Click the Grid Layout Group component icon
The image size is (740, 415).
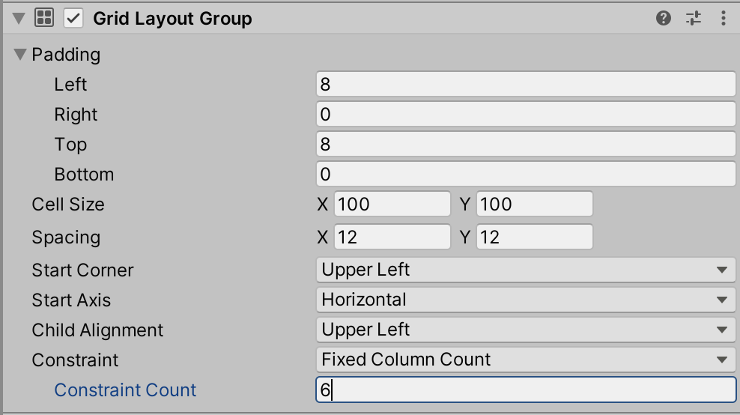[44, 19]
